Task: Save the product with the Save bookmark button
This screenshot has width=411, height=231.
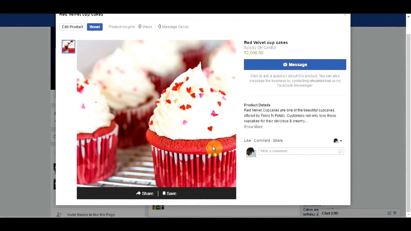Action: click(170, 193)
